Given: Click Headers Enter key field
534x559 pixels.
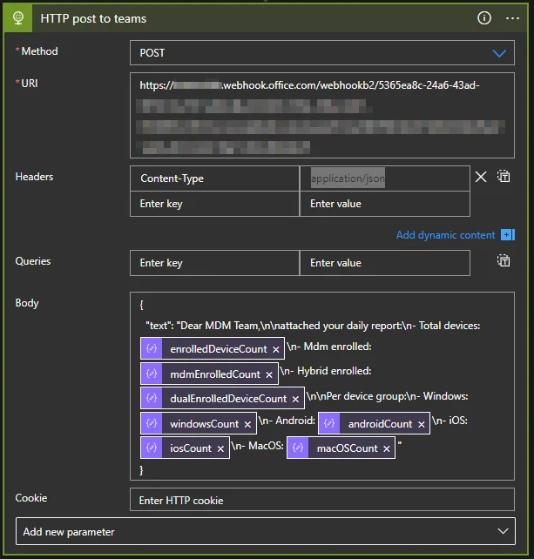Looking at the screenshot, I should point(214,204).
